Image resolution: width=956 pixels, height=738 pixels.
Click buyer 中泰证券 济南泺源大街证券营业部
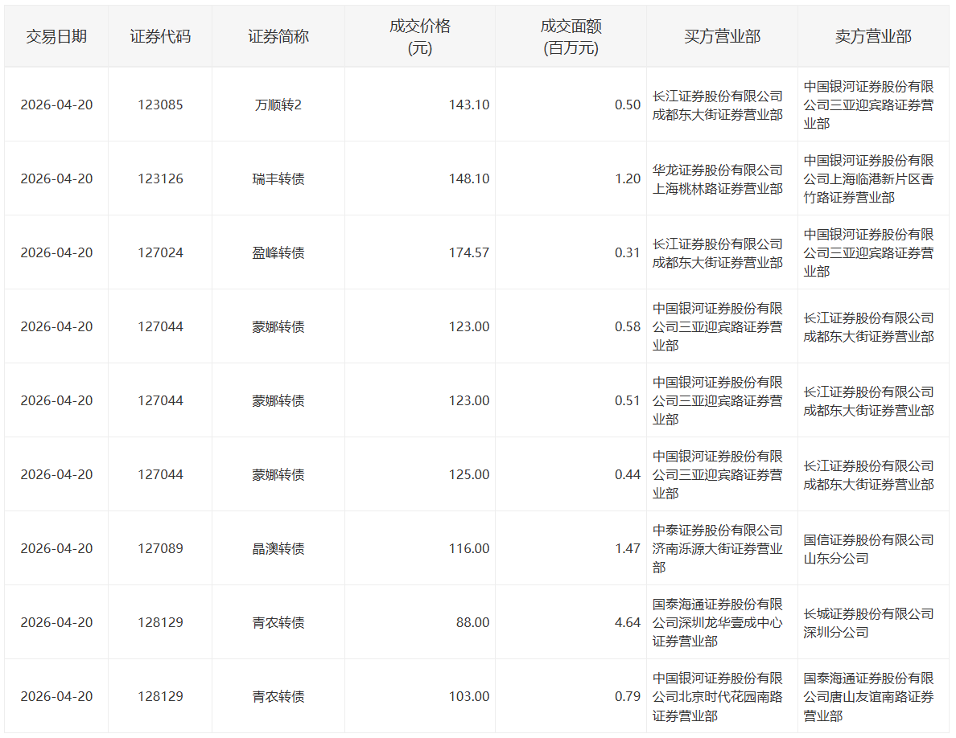[717, 549]
